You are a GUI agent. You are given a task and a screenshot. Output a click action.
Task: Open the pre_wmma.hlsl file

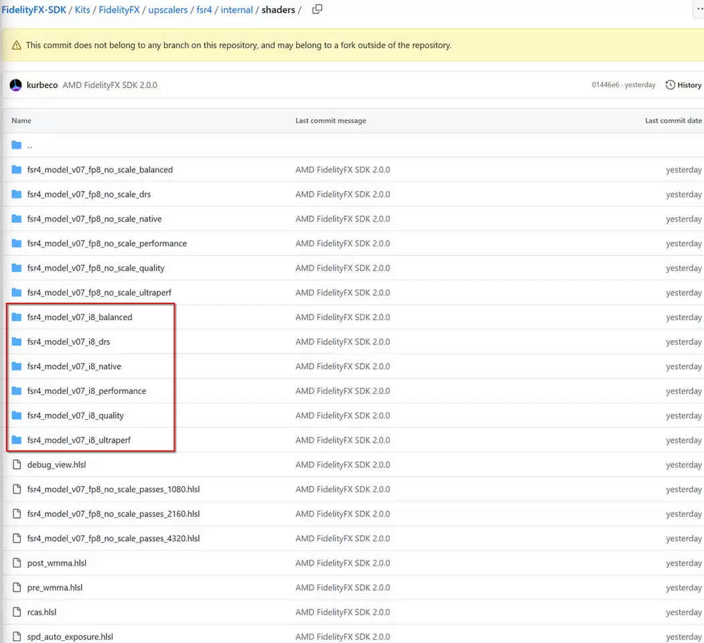[54, 588]
